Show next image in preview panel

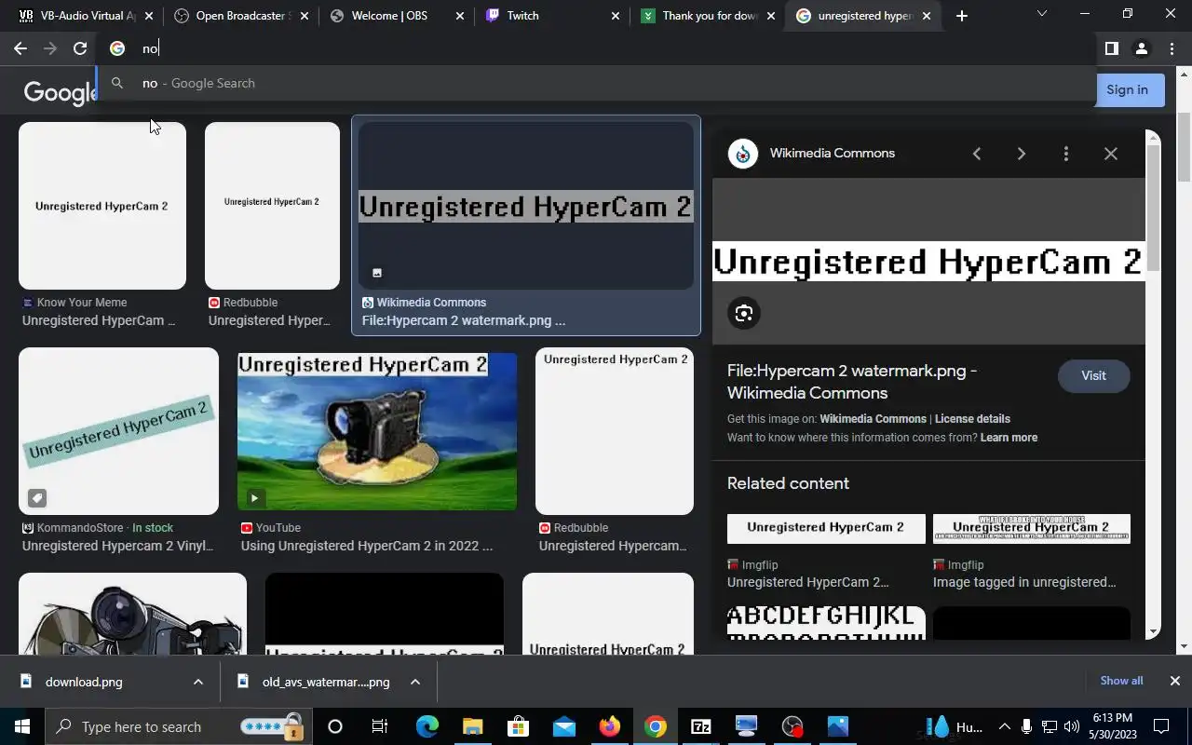1022,154
